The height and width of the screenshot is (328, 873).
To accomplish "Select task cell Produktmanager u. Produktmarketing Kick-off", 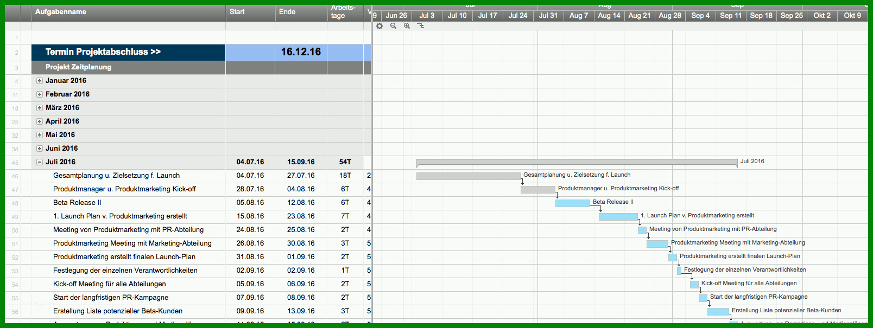I will coord(129,189).
